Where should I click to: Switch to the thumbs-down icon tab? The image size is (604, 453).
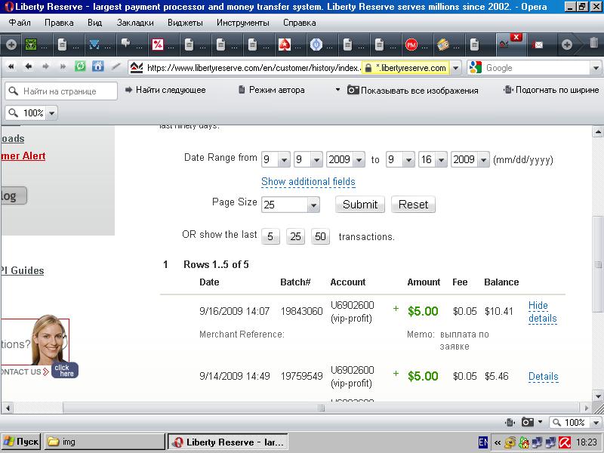(x=125, y=43)
